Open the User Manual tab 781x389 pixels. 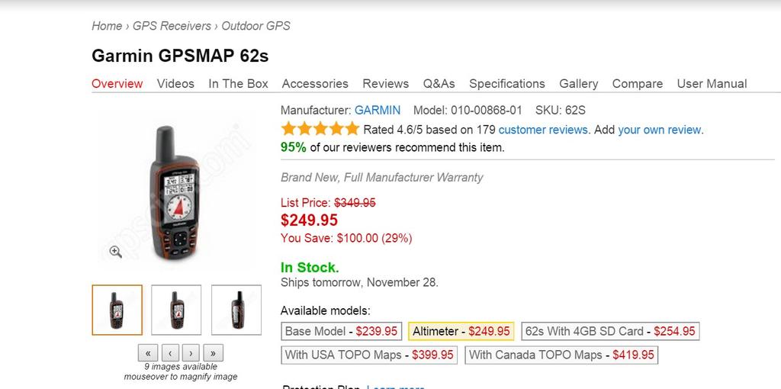point(712,84)
